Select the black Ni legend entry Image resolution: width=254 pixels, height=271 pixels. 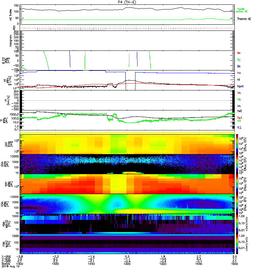238,80
